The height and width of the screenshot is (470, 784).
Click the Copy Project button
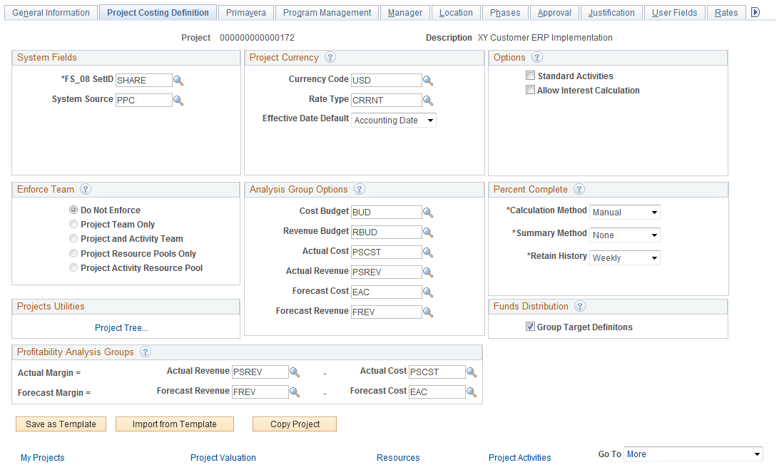click(x=294, y=424)
